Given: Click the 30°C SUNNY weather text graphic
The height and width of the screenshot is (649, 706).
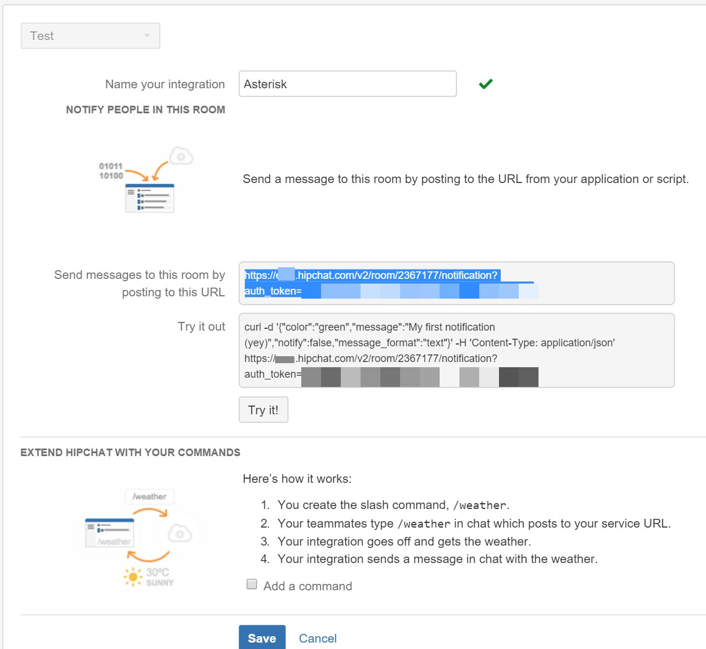Looking at the screenshot, I should pos(159,577).
